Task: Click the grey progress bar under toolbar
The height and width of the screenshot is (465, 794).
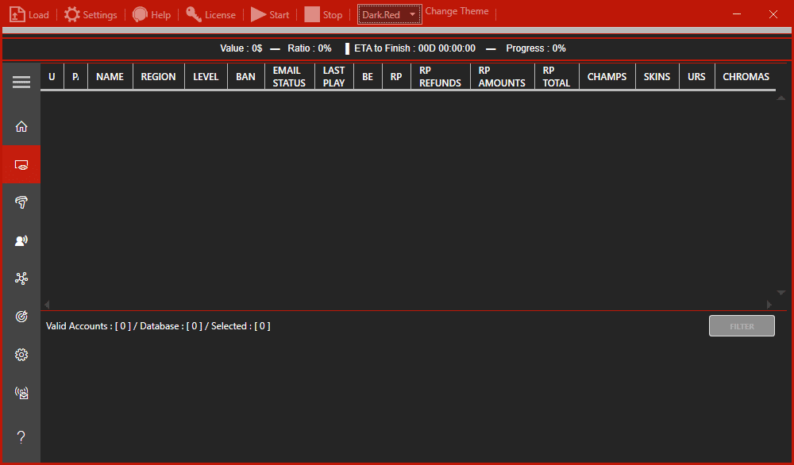Action: coord(397,30)
